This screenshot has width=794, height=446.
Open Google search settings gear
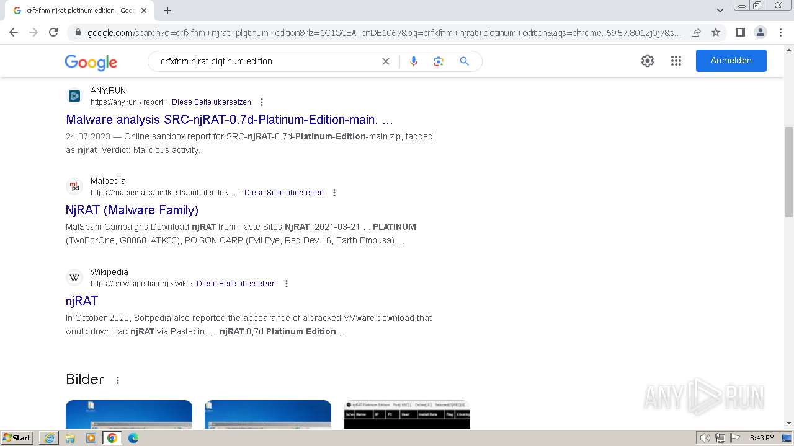(648, 61)
